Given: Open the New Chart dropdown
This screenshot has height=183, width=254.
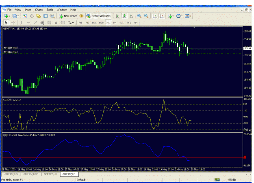Looking at the screenshot, I should [7, 16].
